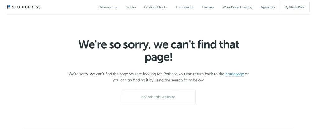Click the "search form below" text line
Image resolution: width=319 pixels, height=140 pixels.
159,80
